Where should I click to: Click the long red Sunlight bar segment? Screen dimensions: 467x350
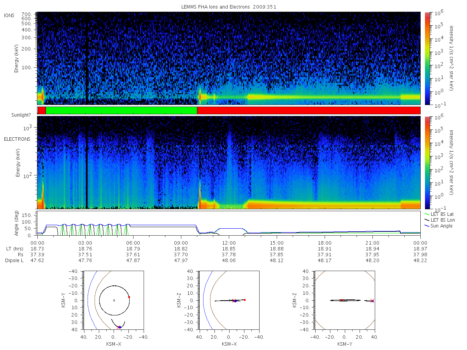tap(309, 110)
